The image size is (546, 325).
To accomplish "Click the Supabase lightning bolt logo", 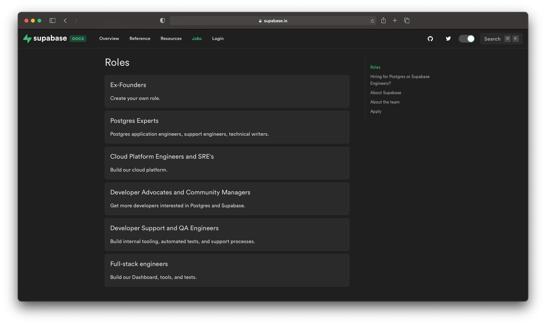I will pyautogui.click(x=27, y=39).
